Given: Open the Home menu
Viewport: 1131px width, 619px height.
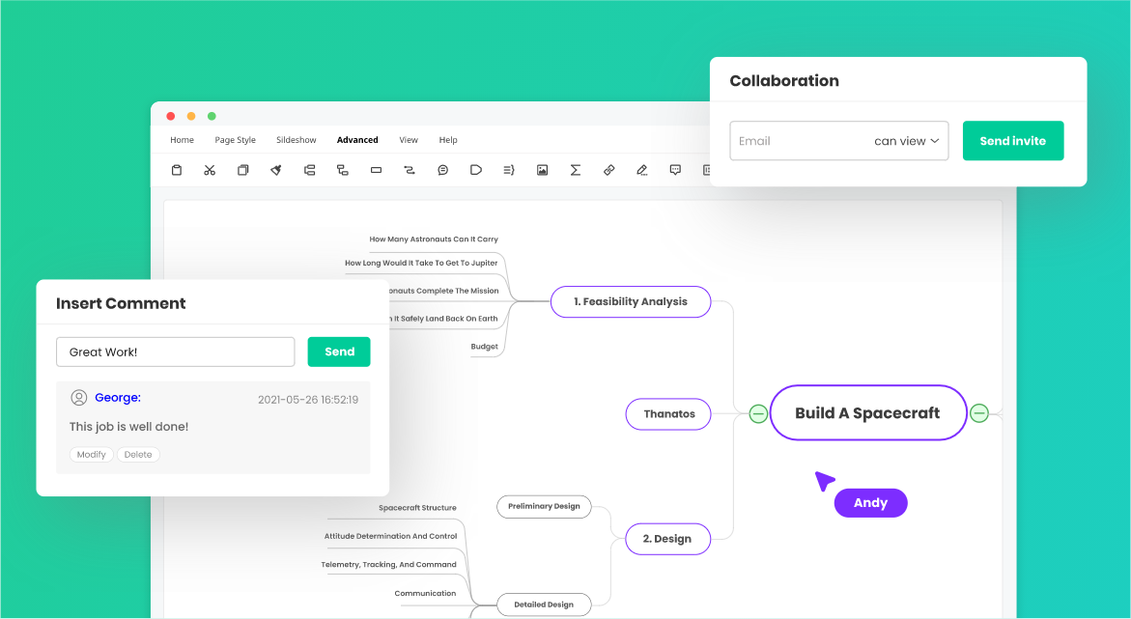Looking at the screenshot, I should coord(182,140).
